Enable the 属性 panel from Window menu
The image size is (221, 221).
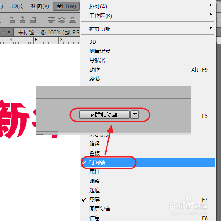pos(148,172)
